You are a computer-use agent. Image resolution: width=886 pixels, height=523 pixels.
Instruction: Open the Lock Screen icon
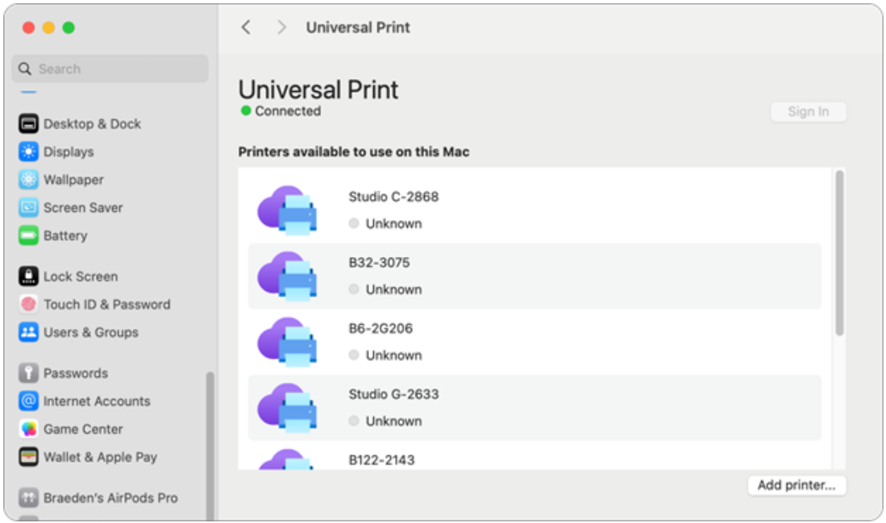pos(29,276)
